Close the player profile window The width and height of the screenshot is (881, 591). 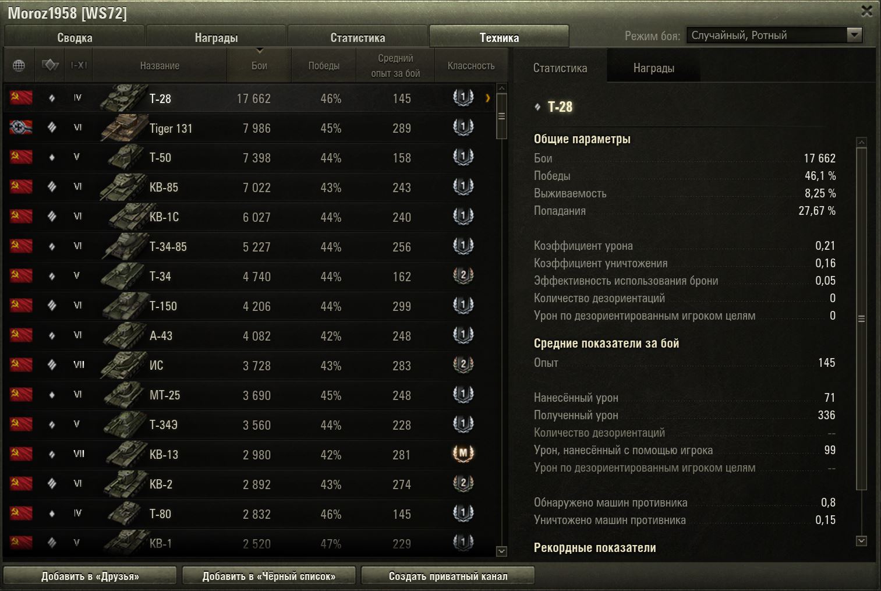[x=867, y=11]
